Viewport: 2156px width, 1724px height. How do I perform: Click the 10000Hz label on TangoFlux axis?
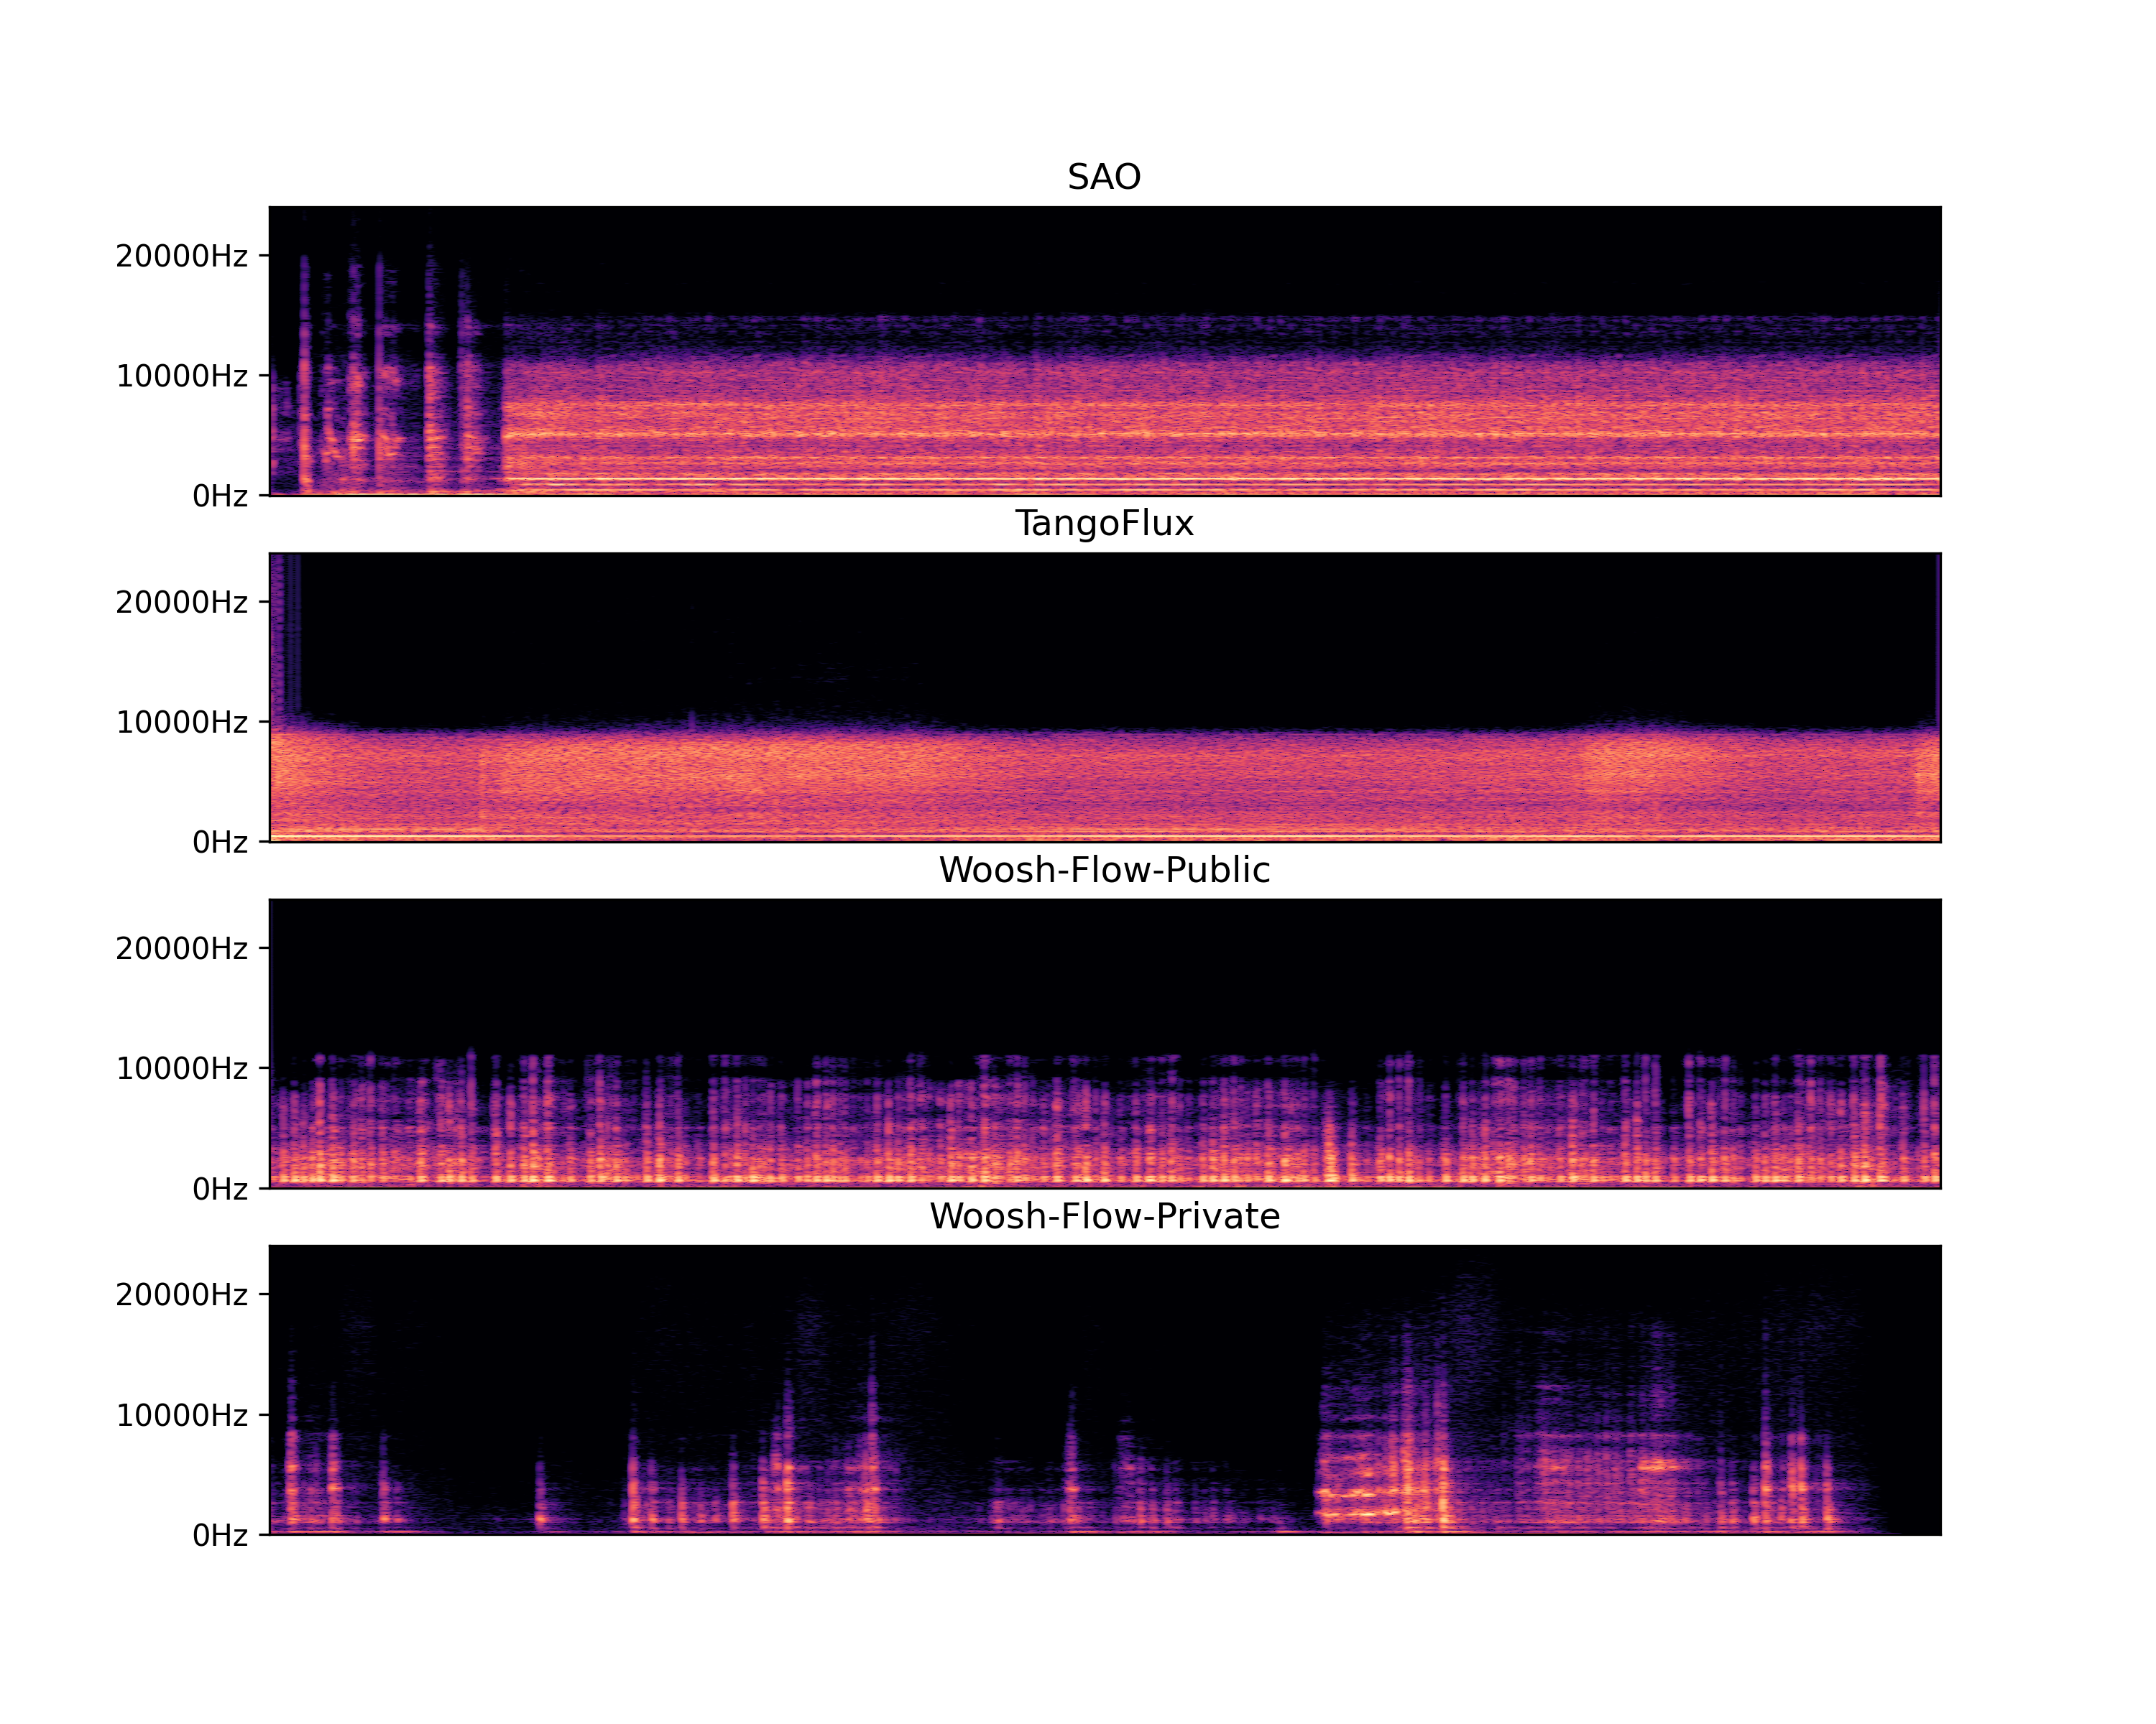[181, 723]
